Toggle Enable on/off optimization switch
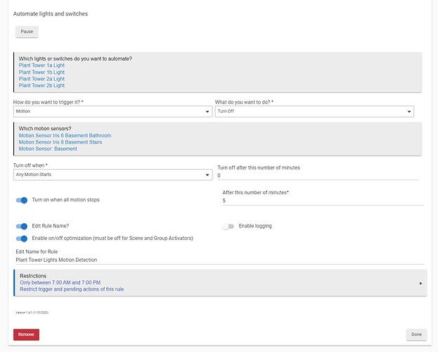This screenshot has width=438, height=352. click(x=22, y=239)
